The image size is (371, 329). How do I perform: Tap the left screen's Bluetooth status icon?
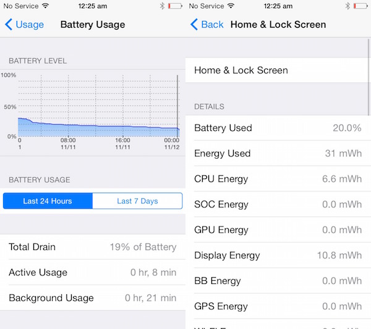coord(162,6)
